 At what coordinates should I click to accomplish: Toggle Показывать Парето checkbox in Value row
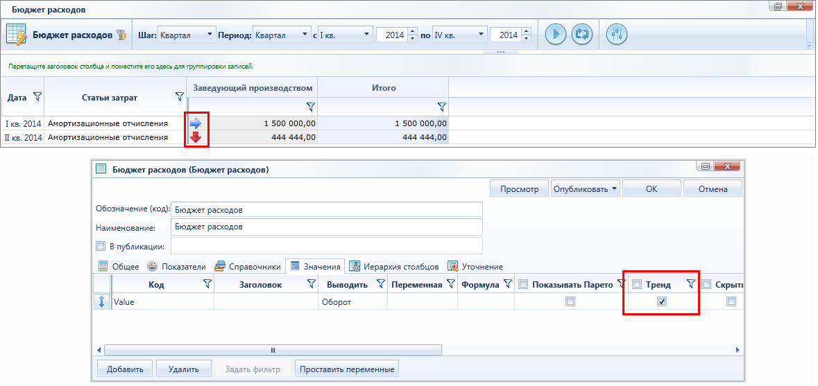[571, 301]
